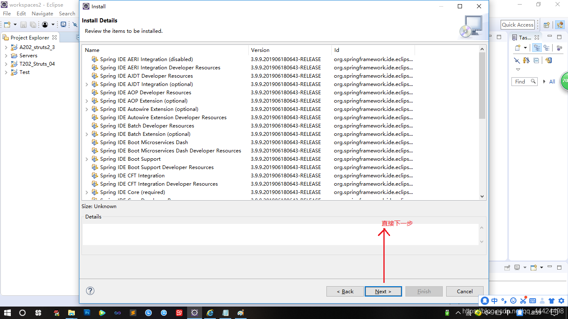Toggle Categorized view in Task List
Image resolution: width=568 pixels, height=319 pixels.
tap(537, 48)
